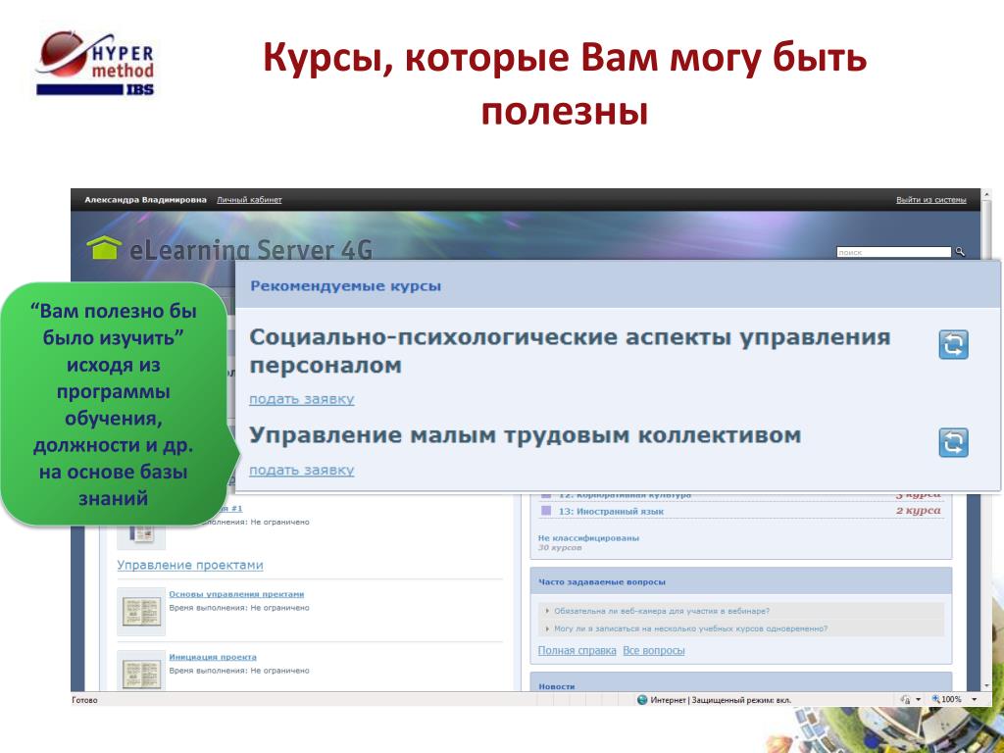Click user name Александра Владимировна
This screenshot has width=1004, height=753.
click(x=145, y=200)
